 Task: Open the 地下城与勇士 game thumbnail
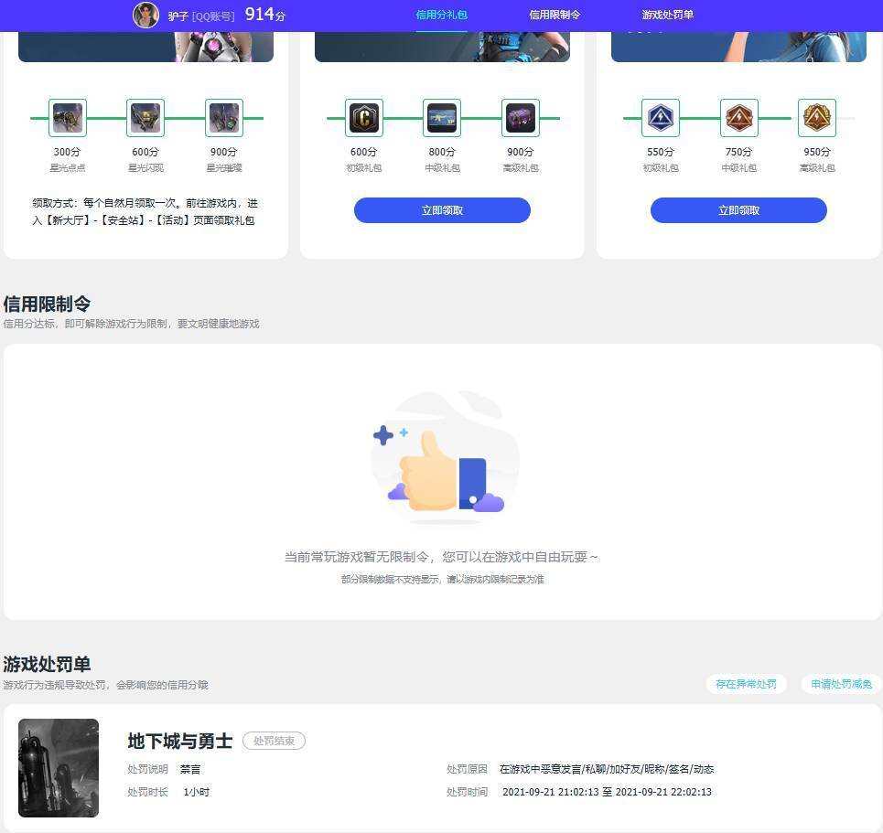(59, 768)
